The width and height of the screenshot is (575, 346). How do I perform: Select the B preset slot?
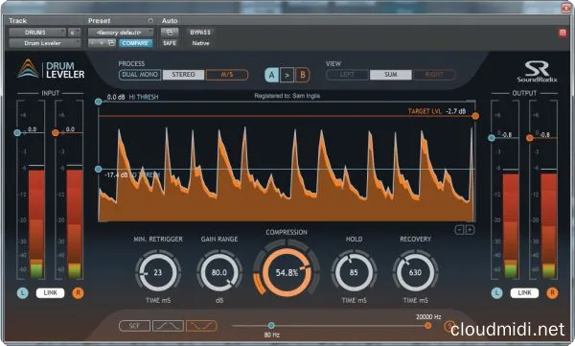coord(302,75)
